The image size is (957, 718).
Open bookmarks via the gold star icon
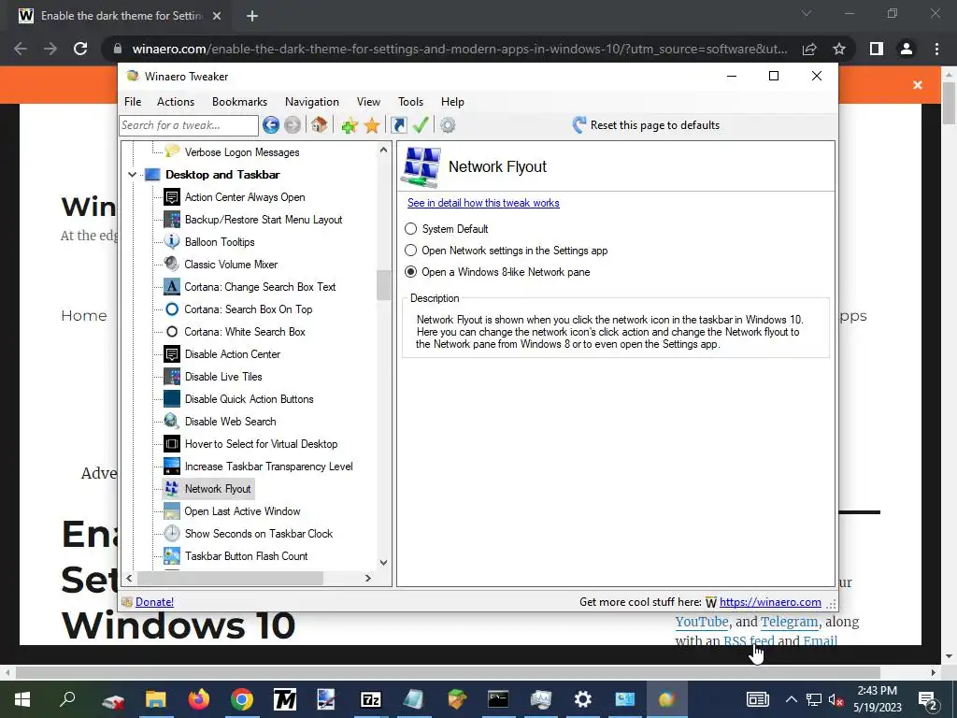pos(372,126)
